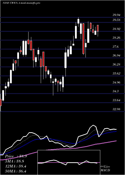125x175 pixels.
Task: Click the <<Live MACD label
Action: [x=105, y=168]
